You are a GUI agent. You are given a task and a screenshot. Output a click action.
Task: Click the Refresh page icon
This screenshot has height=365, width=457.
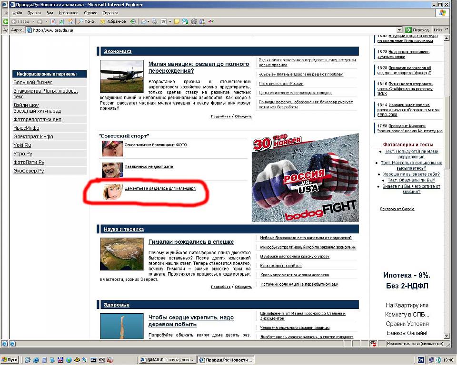61,21
